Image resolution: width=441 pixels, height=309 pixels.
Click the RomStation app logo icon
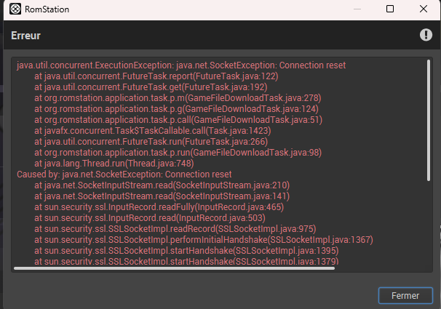tap(15, 9)
